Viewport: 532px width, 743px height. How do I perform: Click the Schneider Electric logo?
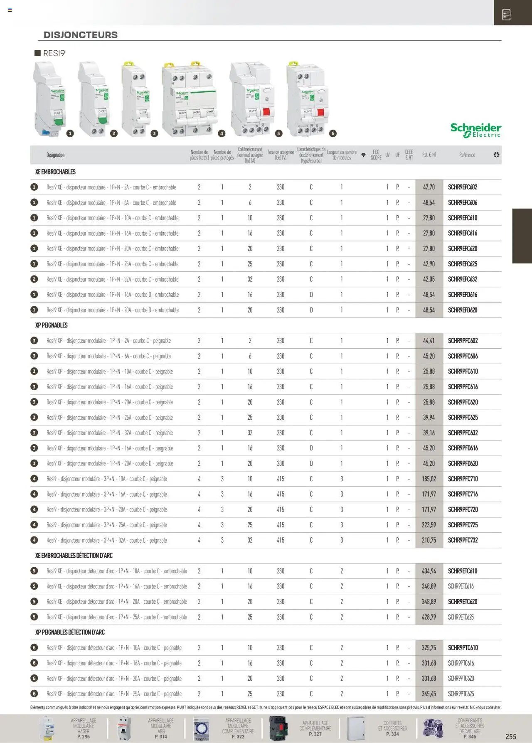(x=476, y=130)
